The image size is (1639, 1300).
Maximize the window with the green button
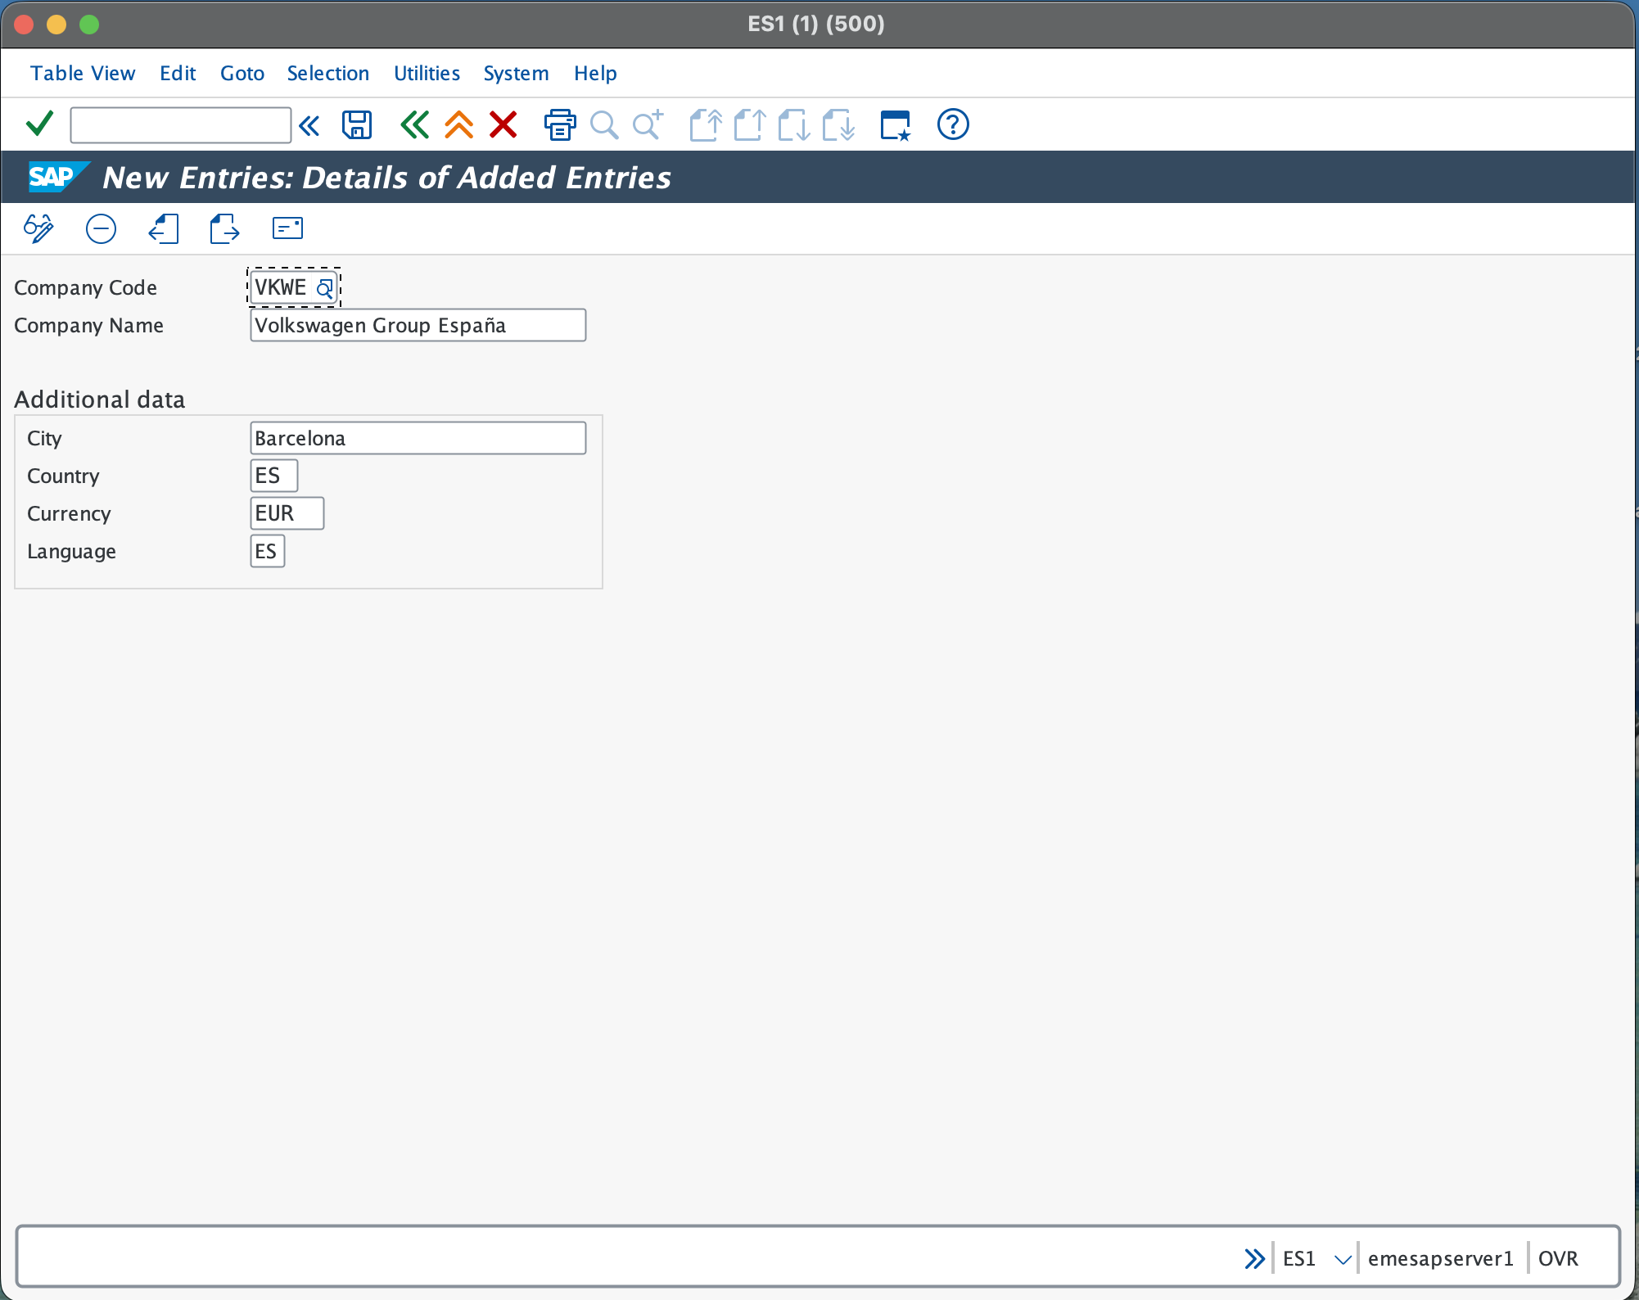point(89,25)
